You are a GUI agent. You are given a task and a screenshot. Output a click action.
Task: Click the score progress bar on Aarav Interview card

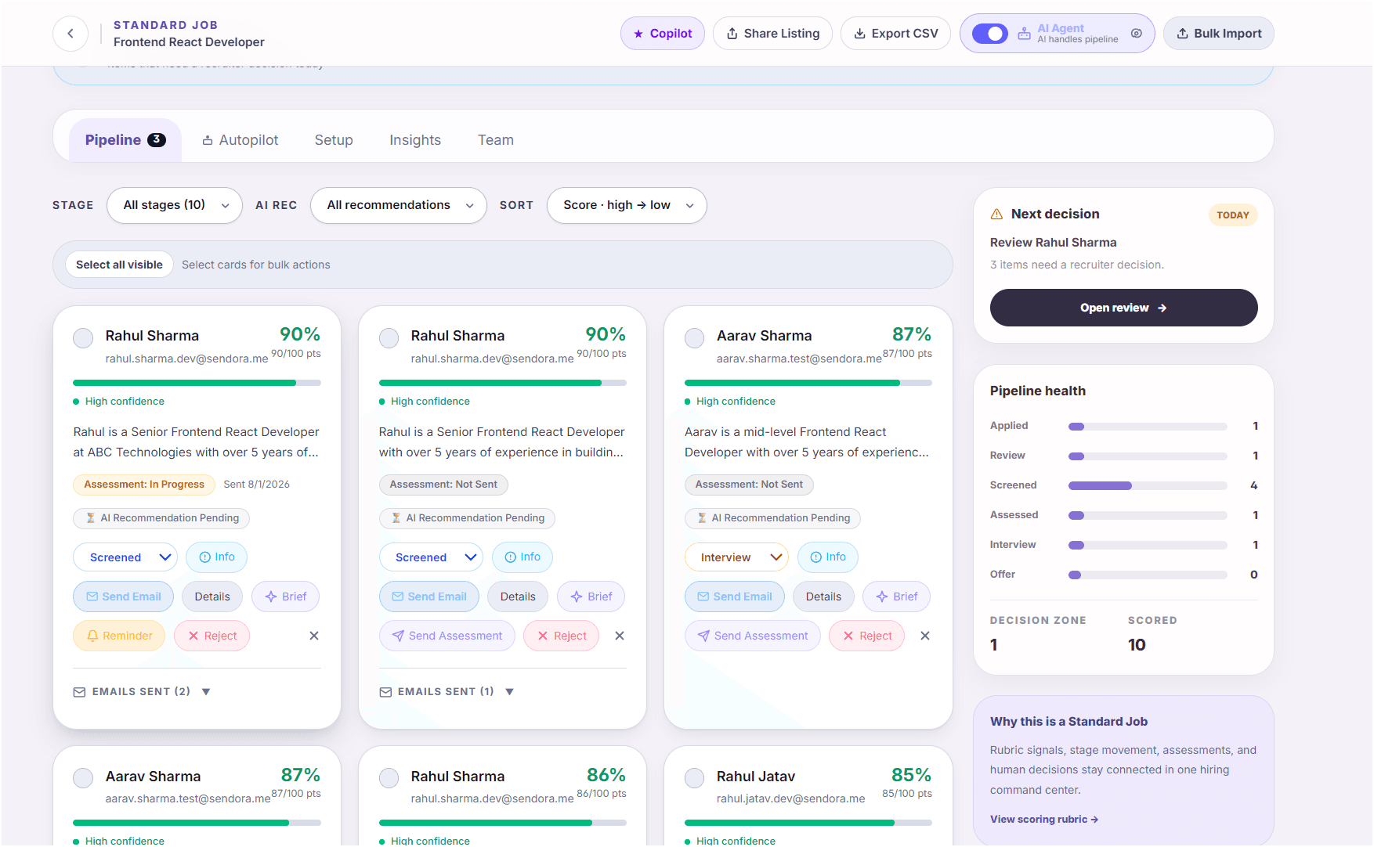click(808, 383)
